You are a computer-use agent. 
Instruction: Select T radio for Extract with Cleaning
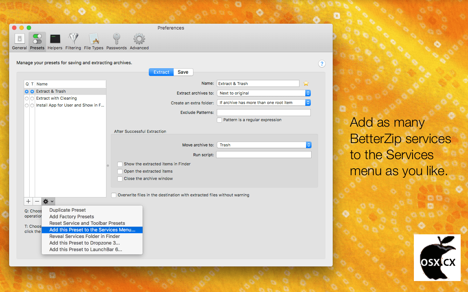pos(32,99)
